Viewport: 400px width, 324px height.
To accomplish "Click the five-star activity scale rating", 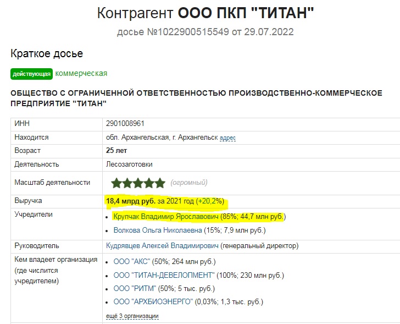I will 137,183.
